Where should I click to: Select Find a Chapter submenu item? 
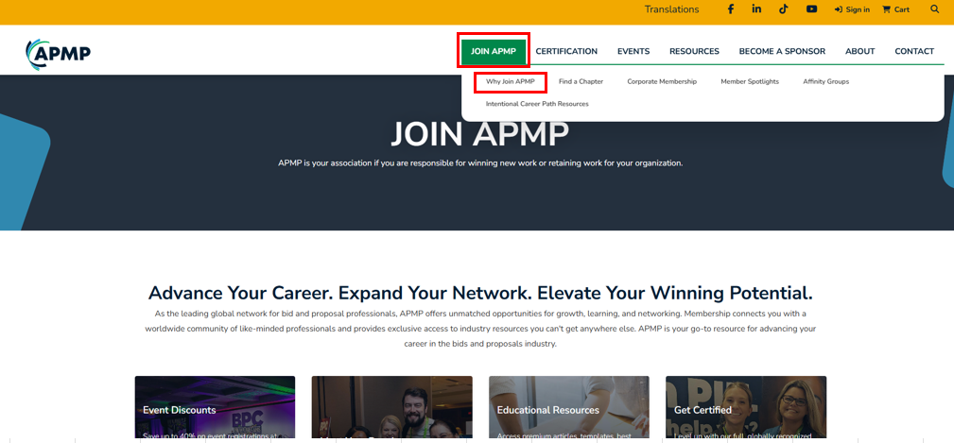pos(581,81)
